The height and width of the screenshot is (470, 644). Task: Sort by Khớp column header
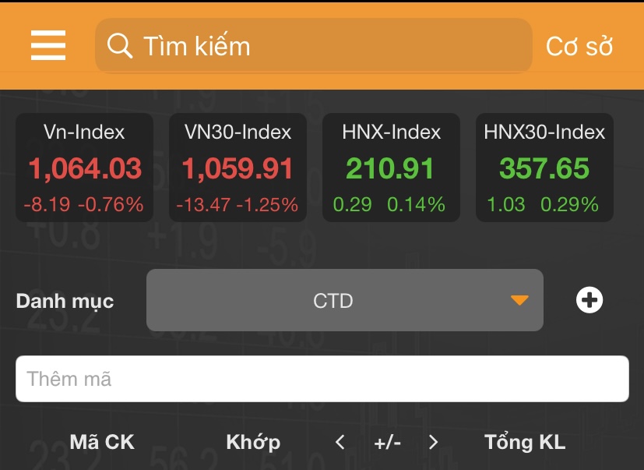[253, 443]
